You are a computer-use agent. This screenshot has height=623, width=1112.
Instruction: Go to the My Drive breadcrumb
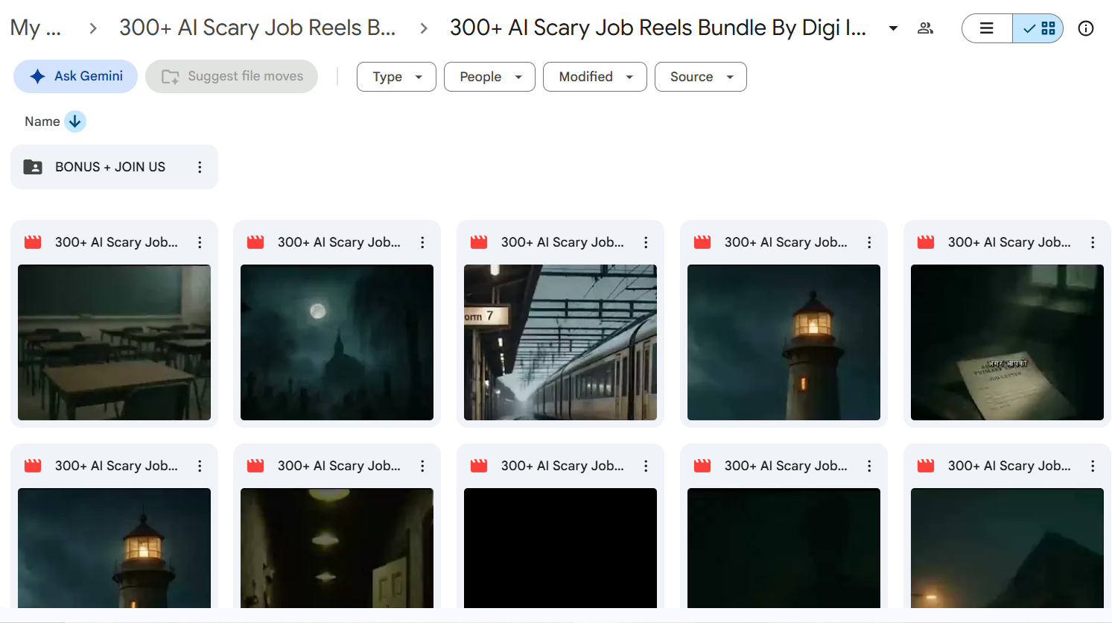(x=36, y=28)
